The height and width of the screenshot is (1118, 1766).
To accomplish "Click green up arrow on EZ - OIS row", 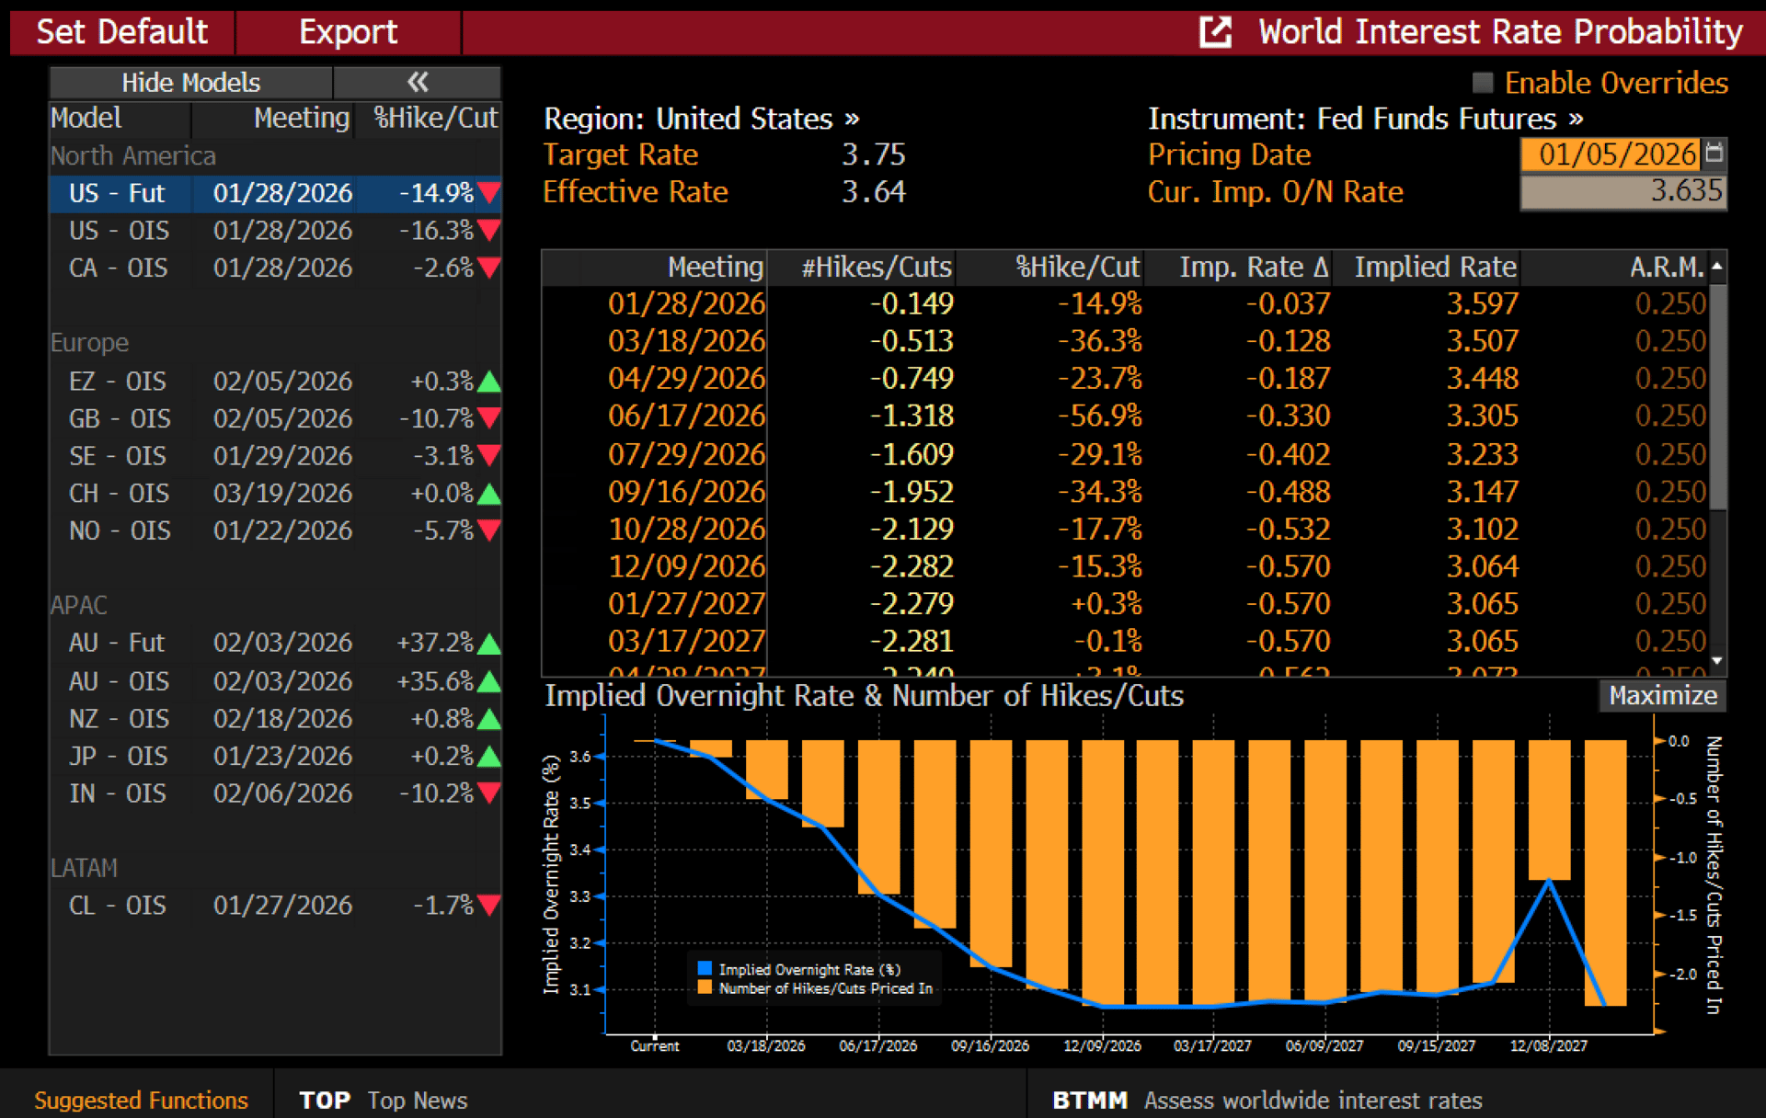I will coord(489,382).
